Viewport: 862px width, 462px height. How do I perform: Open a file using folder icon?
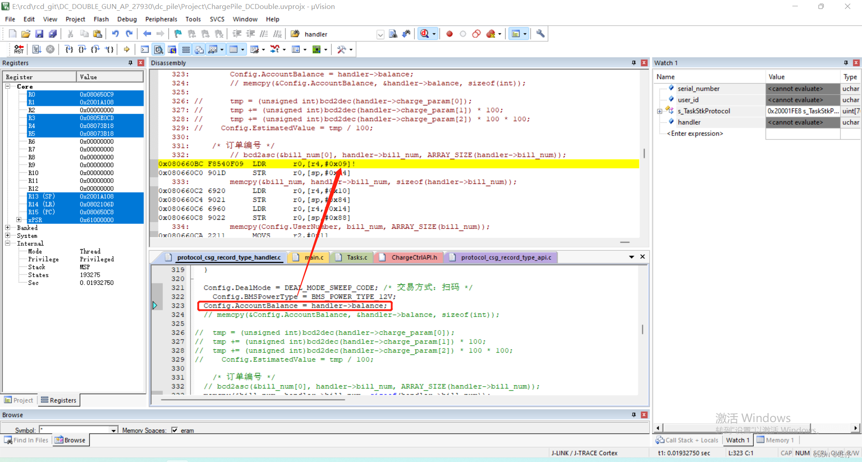pyautogui.click(x=26, y=34)
